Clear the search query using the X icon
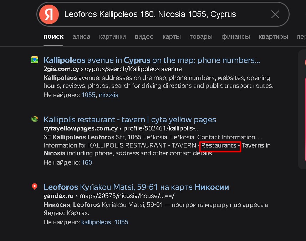306x241 pixels. point(275,14)
